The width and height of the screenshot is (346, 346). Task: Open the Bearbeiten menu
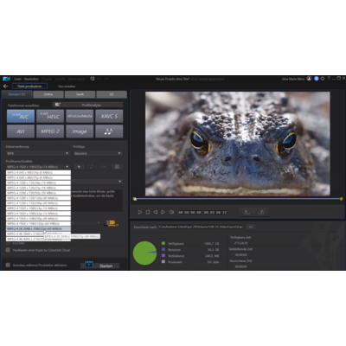click(x=31, y=79)
